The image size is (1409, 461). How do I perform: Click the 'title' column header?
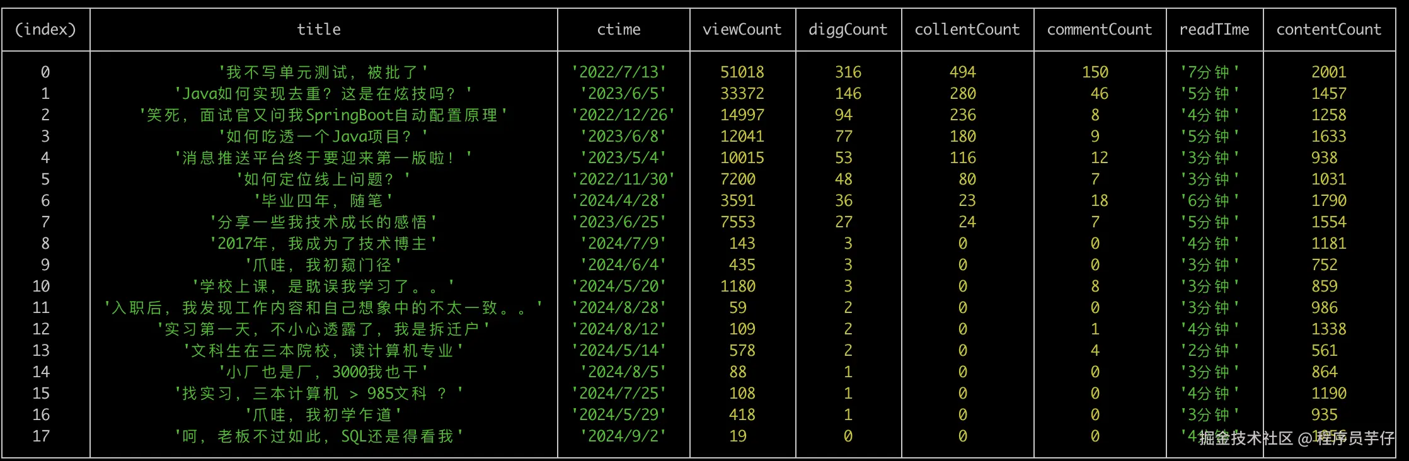click(319, 30)
